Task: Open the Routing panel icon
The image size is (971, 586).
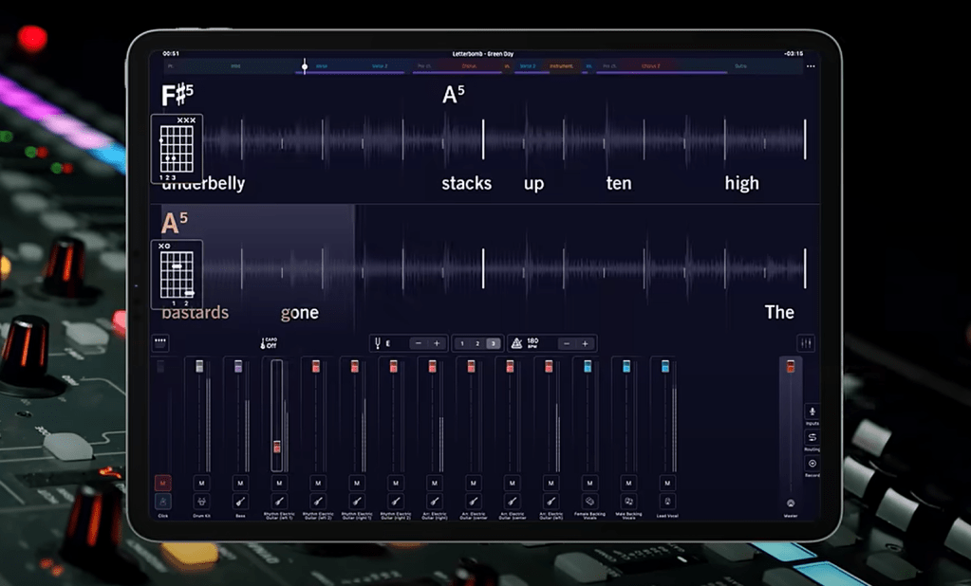Action: (x=812, y=437)
